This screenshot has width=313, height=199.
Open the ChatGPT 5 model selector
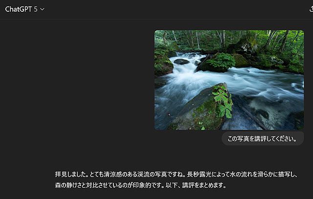click(25, 9)
